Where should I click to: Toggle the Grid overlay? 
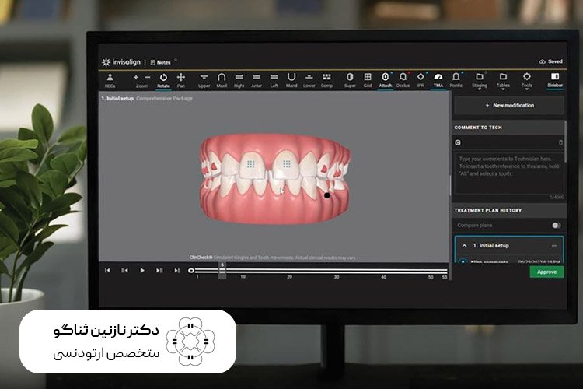(x=368, y=80)
